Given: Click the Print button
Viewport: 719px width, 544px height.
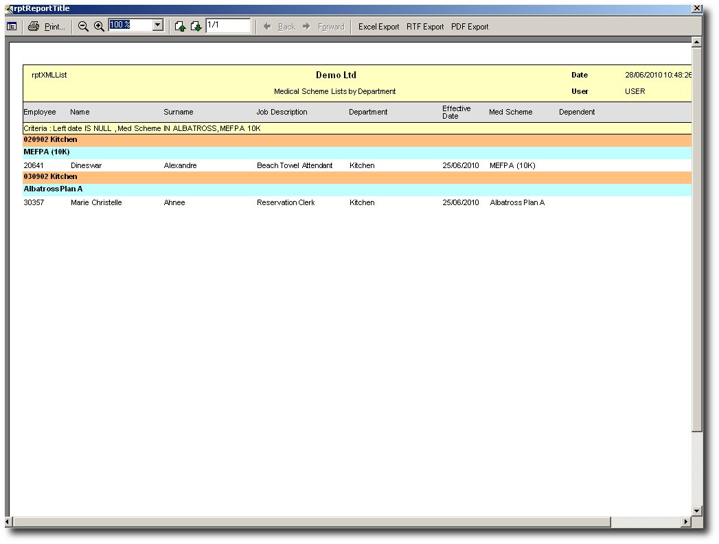Looking at the screenshot, I should tap(47, 27).
